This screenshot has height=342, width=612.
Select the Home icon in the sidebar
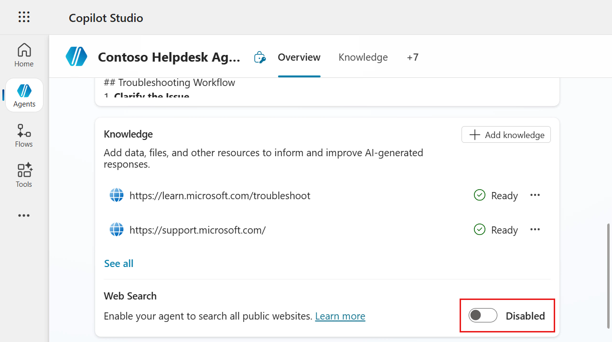[24, 54]
